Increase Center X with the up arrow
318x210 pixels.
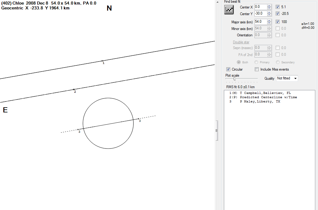point(269,5)
